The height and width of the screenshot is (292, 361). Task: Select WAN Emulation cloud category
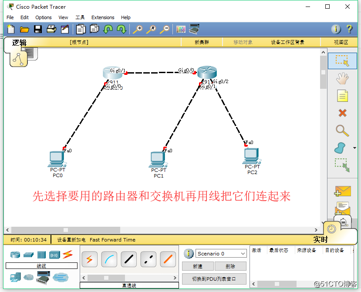pos(29,277)
